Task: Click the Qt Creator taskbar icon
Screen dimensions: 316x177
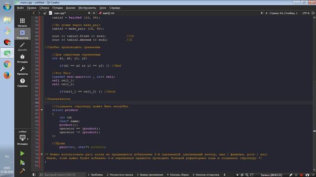Action: click(7, 53)
